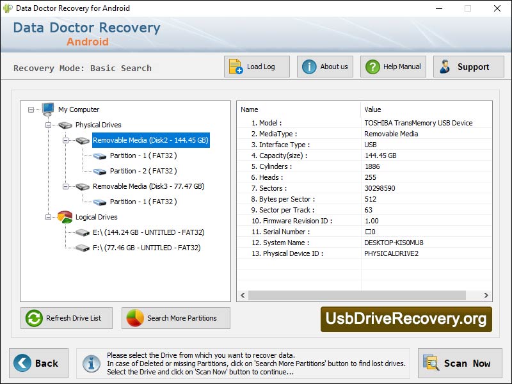Click the Search More Partitions pie icon

click(x=136, y=318)
